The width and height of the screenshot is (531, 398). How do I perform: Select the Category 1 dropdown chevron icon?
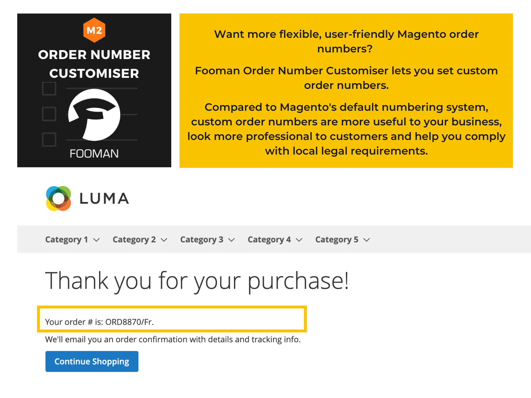click(97, 239)
